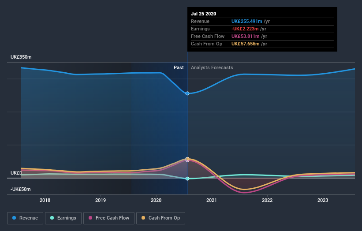Click the 2019 x-axis label

point(101,200)
